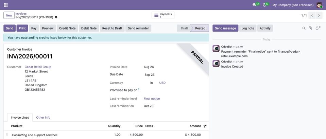Screen dimensions: 326x139
Task: Open the user avatar menu
Action: [319, 5]
